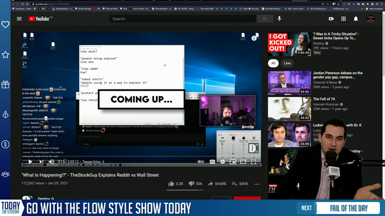Mute the video with the speaker icon

coord(51,161)
